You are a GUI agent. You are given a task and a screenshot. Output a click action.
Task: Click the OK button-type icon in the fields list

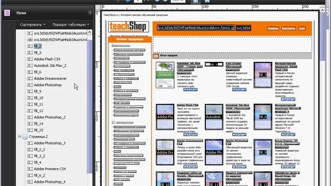[30, 40]
